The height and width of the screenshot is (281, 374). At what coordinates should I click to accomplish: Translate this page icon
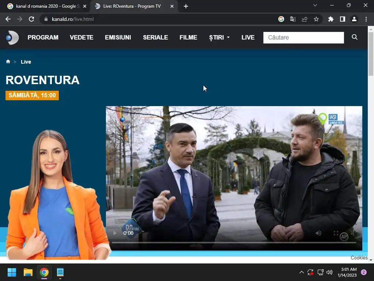(x=293, y=19)
